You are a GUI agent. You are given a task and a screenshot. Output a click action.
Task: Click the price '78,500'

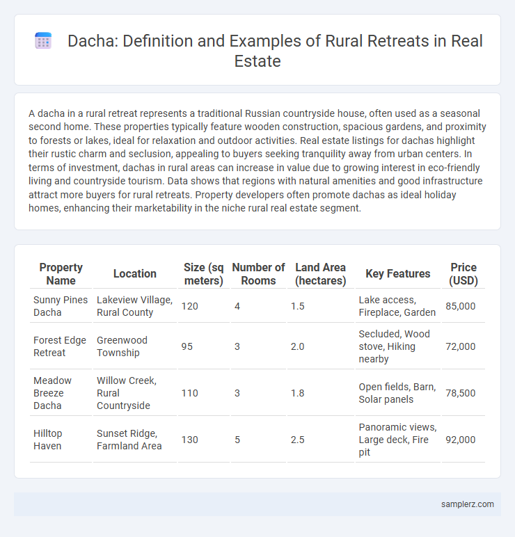460,393
